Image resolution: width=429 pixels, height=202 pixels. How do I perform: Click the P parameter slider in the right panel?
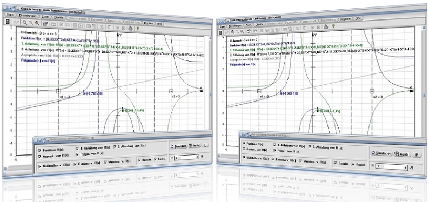392,166
